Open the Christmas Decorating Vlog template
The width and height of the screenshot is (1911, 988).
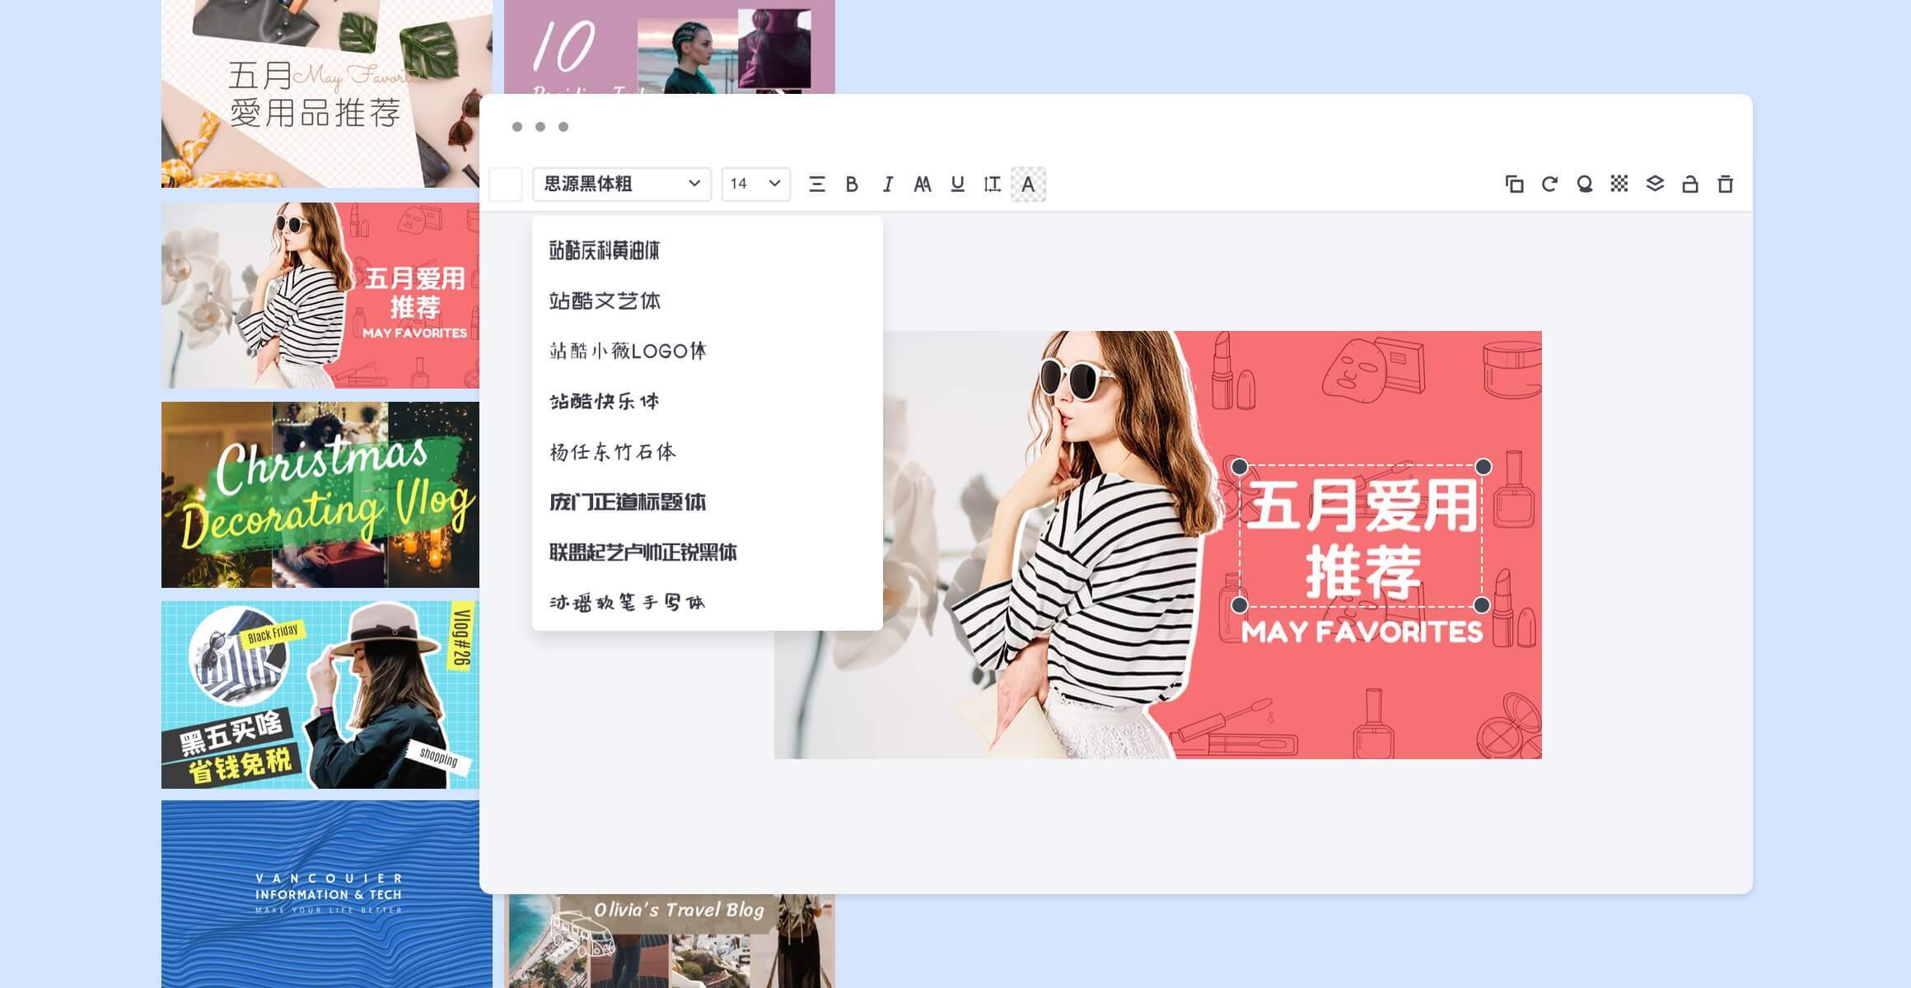[320, 495]
